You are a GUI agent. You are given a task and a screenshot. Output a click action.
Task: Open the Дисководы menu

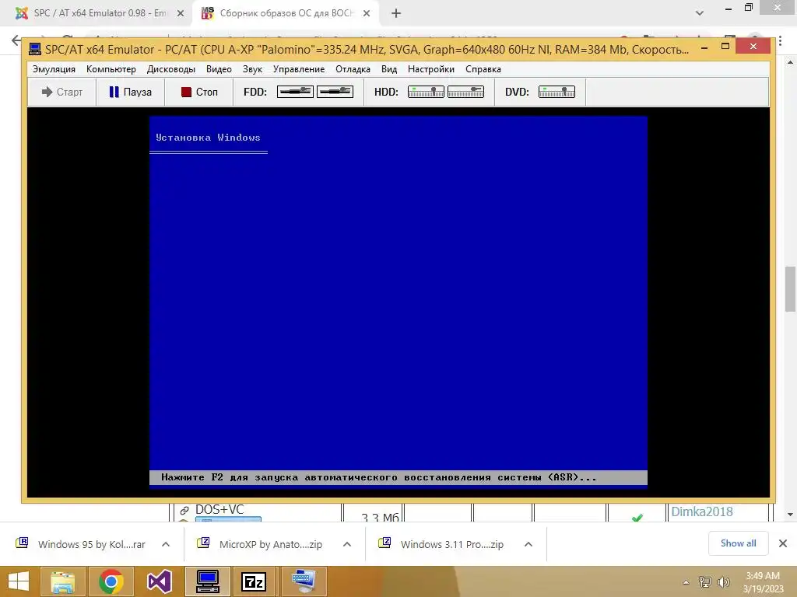[170, 69]
